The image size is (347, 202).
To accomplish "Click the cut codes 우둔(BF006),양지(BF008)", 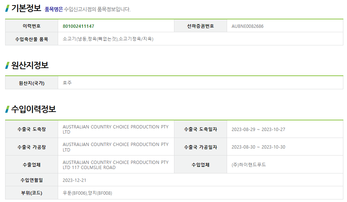I will tap(87, 193).
